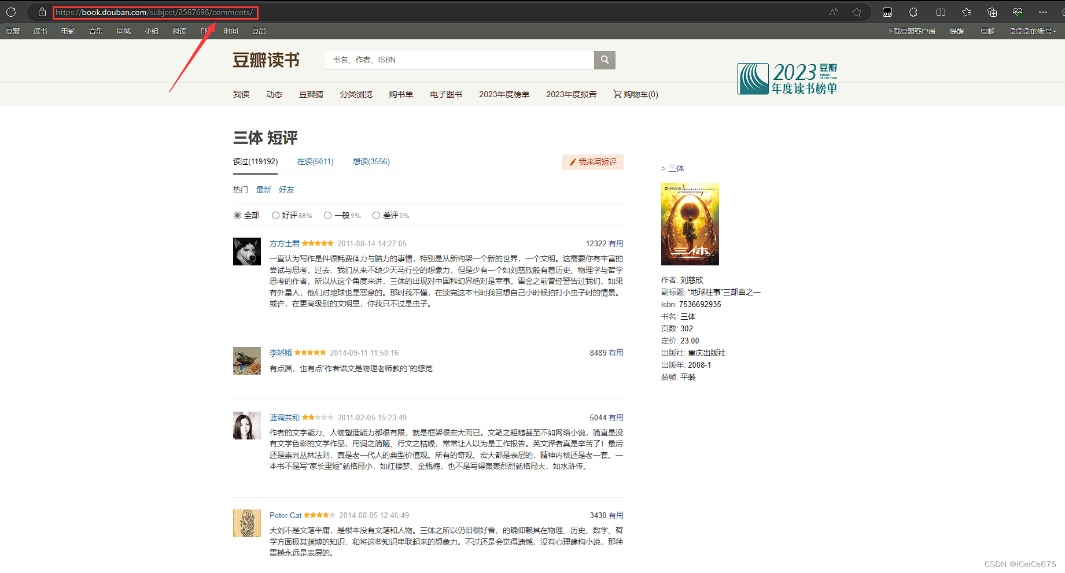This screenshot has width=1065, height=573.
Task: Open 李娇娥 user profile link
Action: [281, 353]
